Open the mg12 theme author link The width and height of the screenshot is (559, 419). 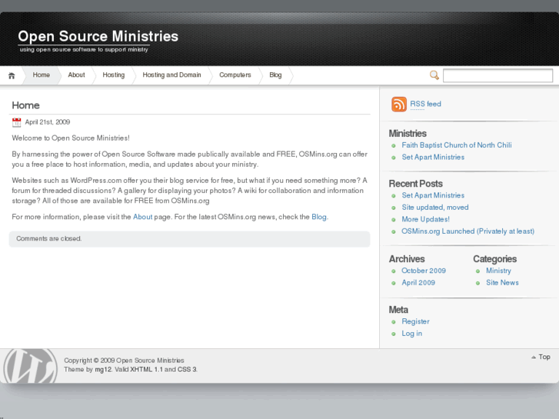click(103, 370)
